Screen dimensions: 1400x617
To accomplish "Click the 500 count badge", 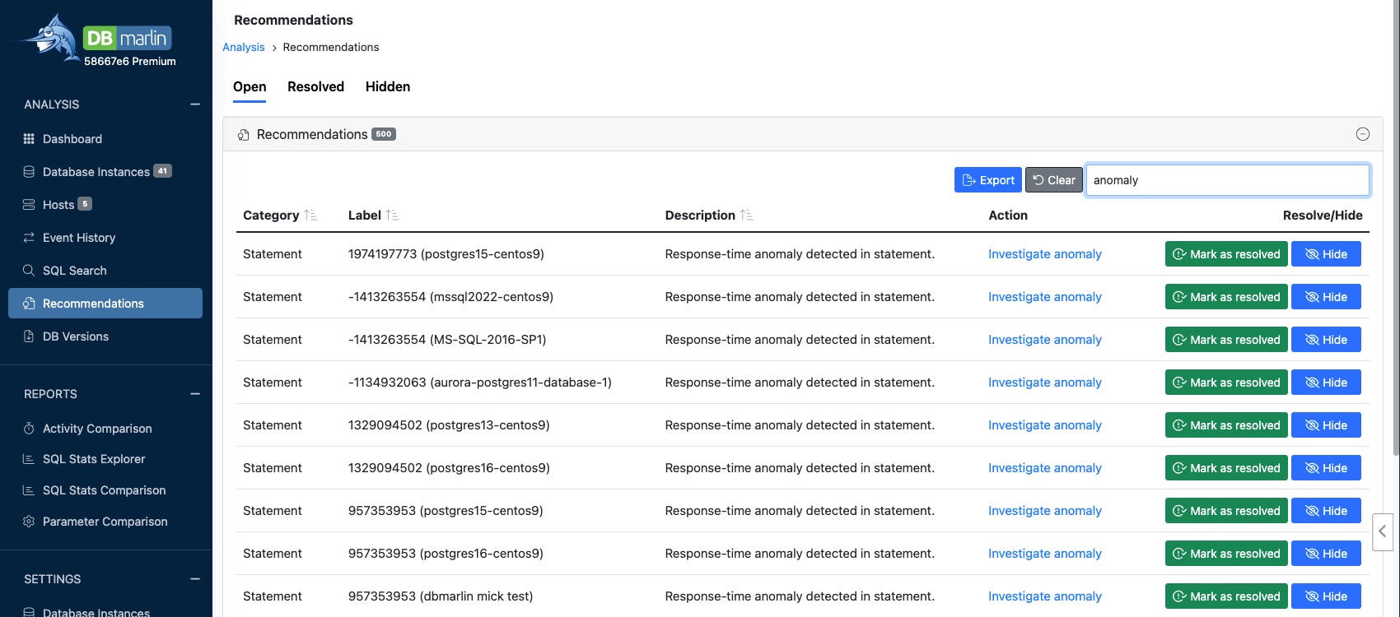I will (384, 134).
